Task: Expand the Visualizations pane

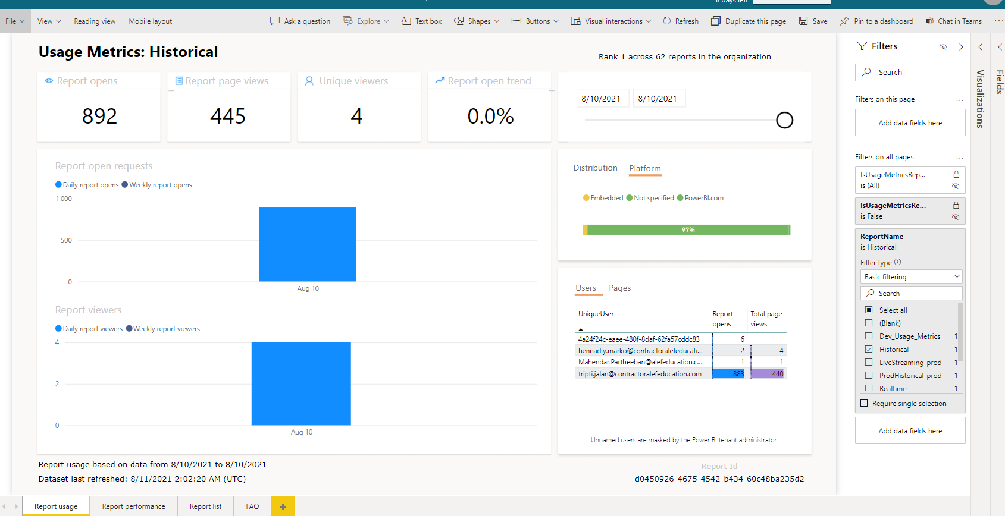Action: (980, 47)
